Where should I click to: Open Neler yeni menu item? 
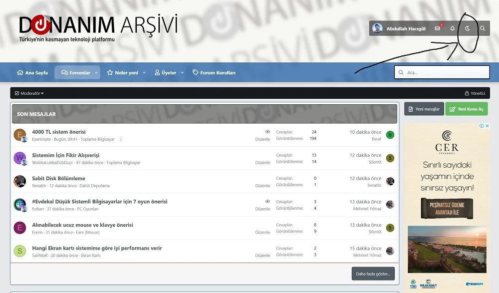pos(123,72)
